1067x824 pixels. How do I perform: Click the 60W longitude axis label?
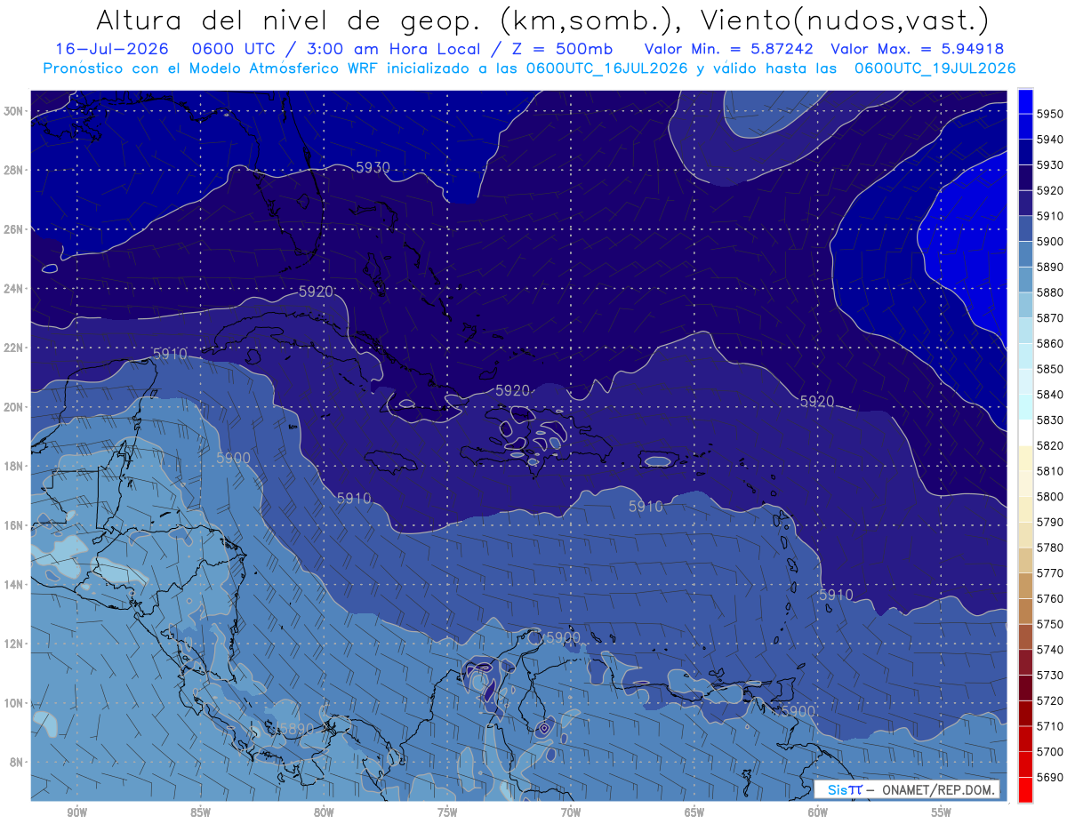(818, 812)
